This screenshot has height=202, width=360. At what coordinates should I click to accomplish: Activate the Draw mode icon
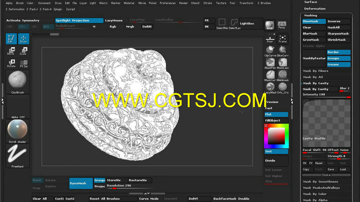(x=23, y=39)
